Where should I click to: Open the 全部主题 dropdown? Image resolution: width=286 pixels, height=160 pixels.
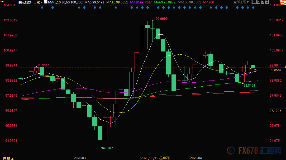[241, 2]
